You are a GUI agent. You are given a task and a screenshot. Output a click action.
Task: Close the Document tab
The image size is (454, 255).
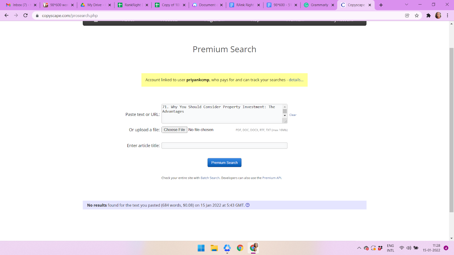tap(221, 5)
